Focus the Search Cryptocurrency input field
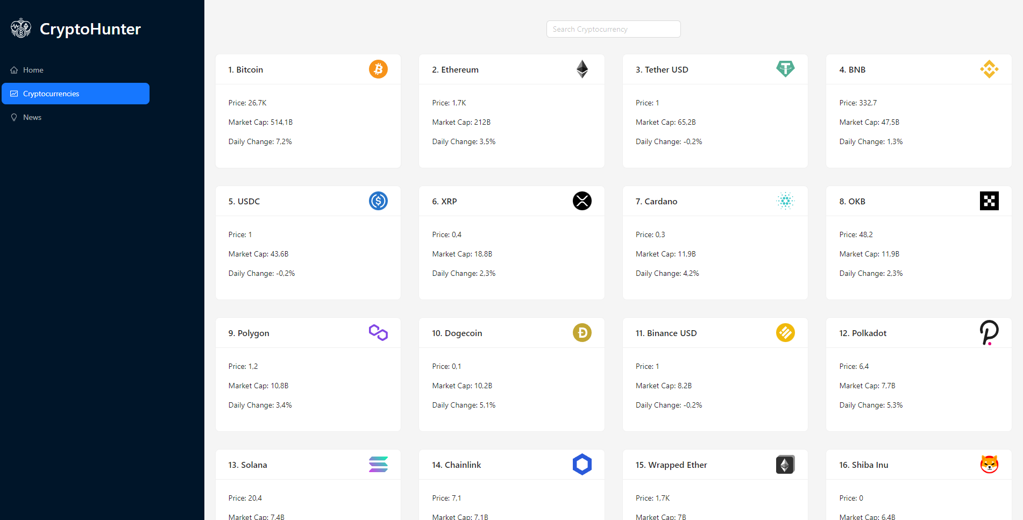Screen dimensions: 1023x520 613,29
